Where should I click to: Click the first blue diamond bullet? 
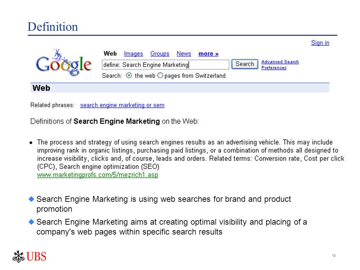(x=31, y=199)
